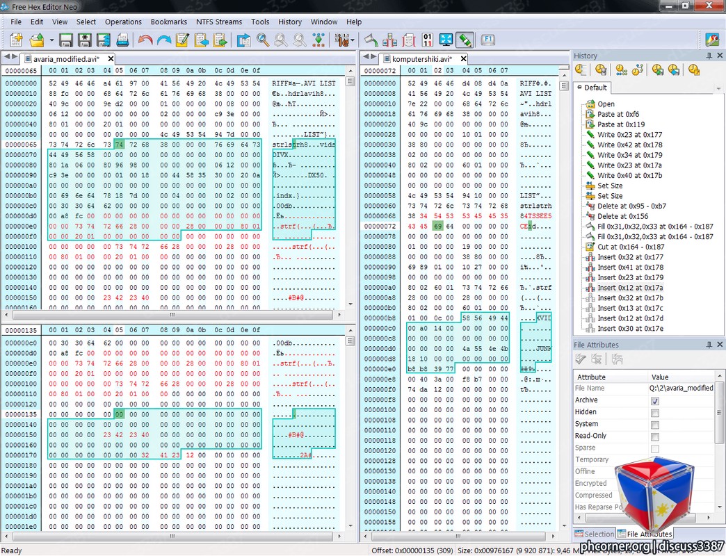The image size is (726, 556).
Task: Click the Paste clipboard icon with green arrow
Action: tap(220, 40)
